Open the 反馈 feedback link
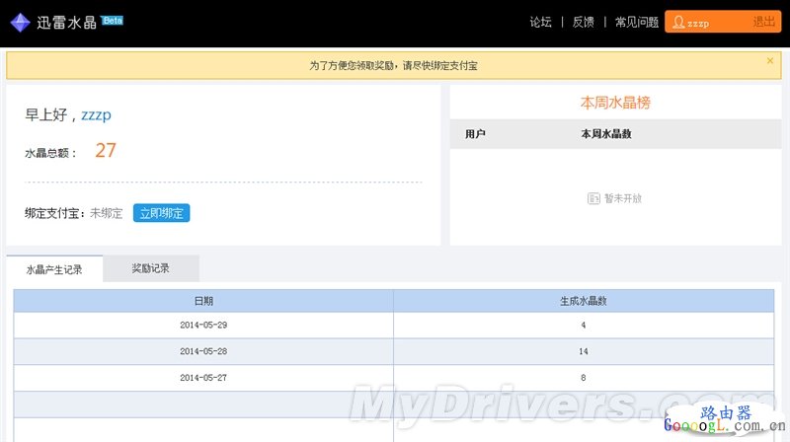This screenshot has width=790, height=442. tap(583, 22)
